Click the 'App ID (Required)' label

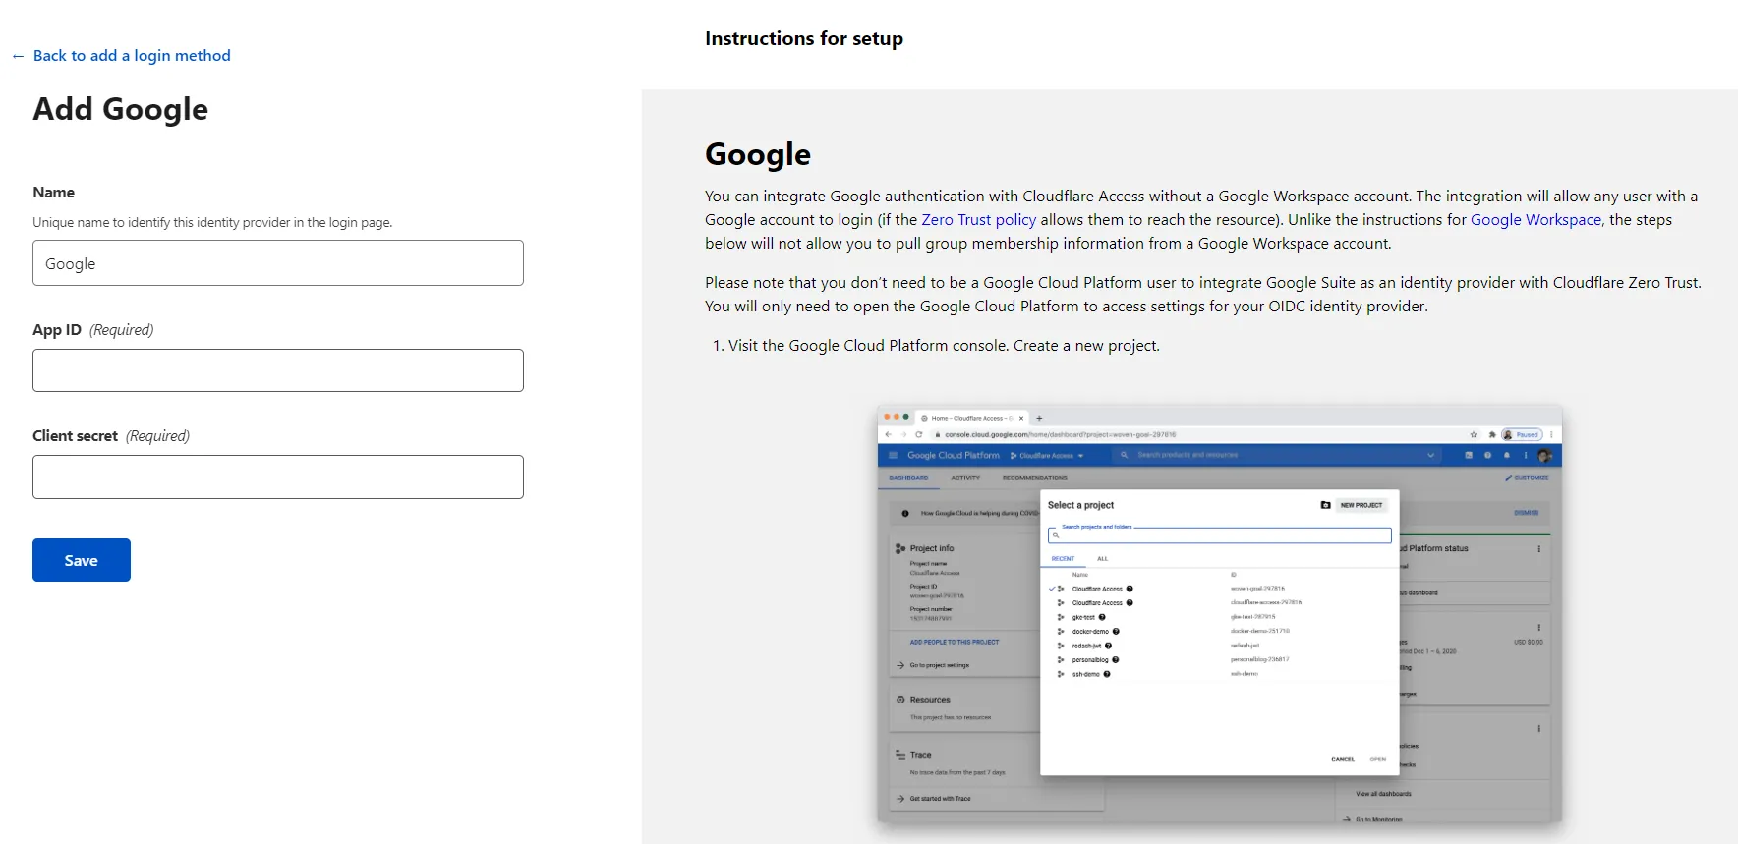coord(93,330)
